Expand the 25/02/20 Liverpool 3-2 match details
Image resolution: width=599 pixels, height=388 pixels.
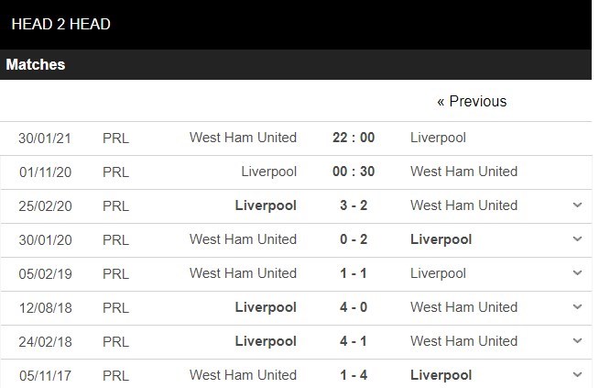click(x=577, y=205)
